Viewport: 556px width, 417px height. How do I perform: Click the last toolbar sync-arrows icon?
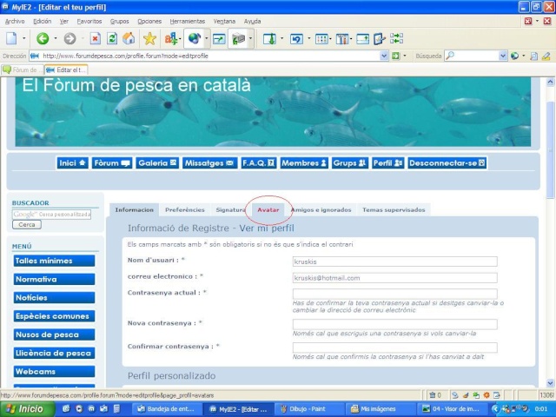[396, 38]
